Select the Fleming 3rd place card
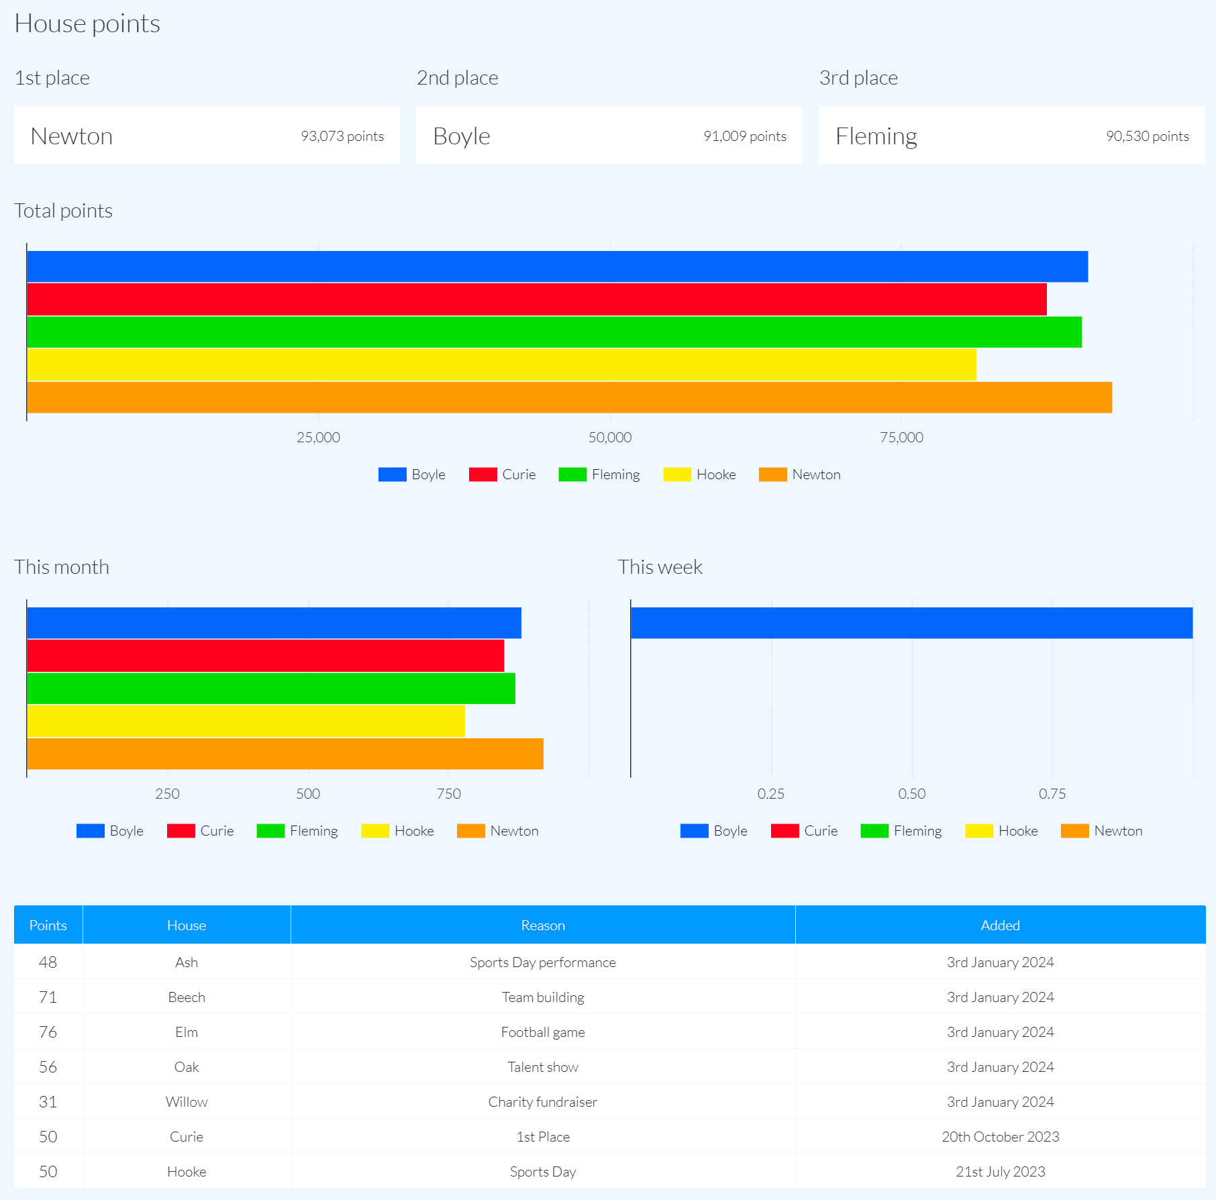The image size is (1216, 1200). [1011, 136]
